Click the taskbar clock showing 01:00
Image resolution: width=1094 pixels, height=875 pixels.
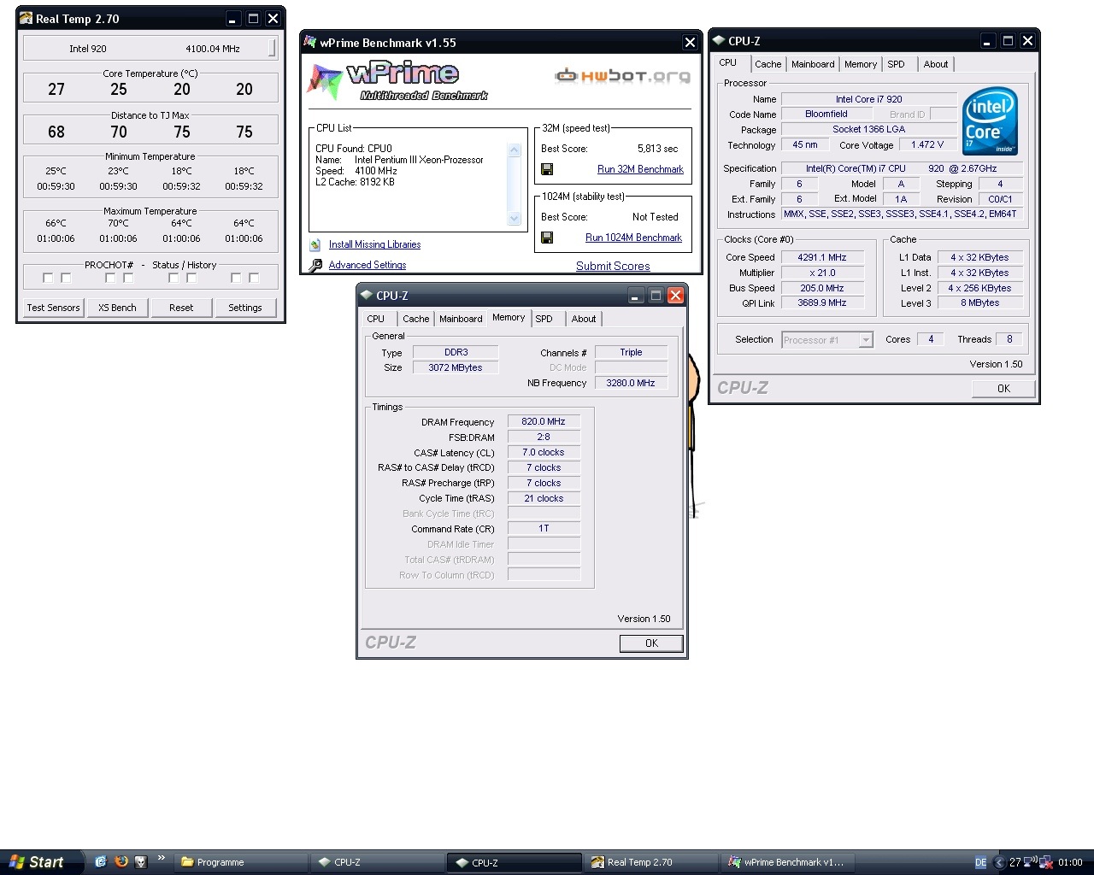click(x=1070, y=862)
